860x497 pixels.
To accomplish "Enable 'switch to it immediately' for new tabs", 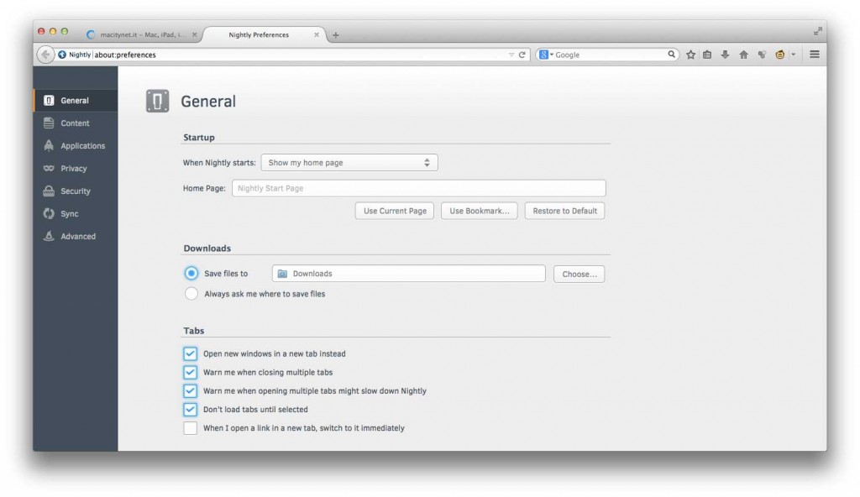I will point(191,428).
